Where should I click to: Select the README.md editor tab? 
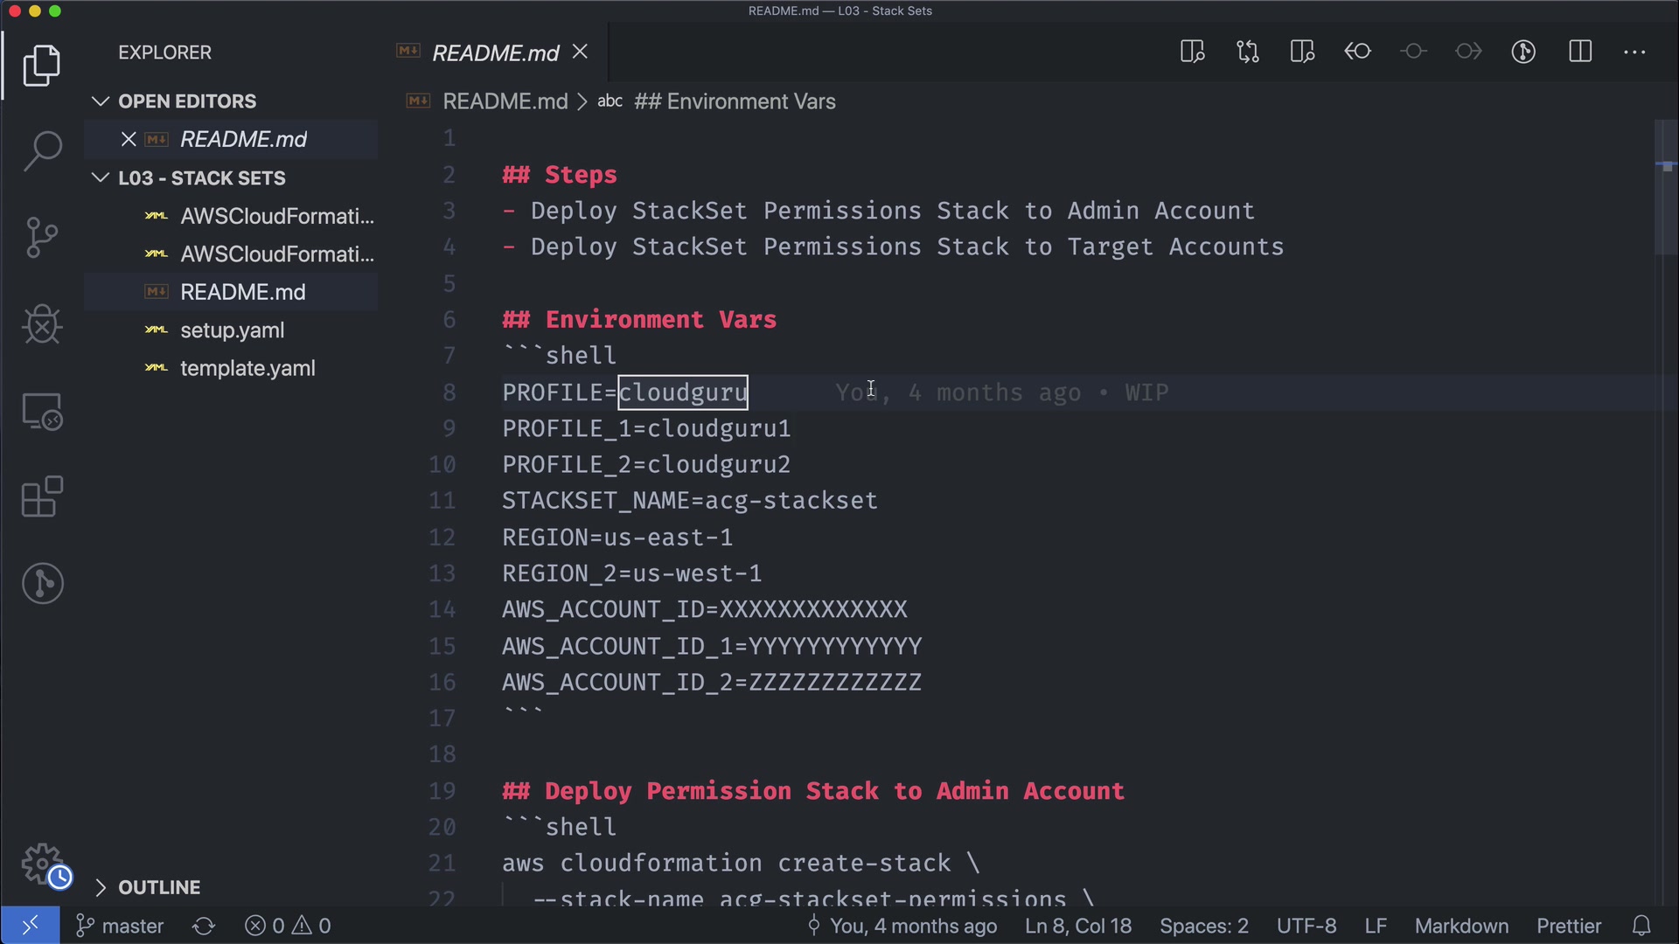(494, 52)
